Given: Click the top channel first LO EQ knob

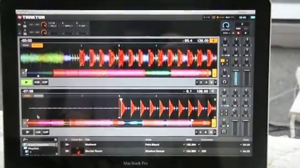Looking at the screenshot, I should pos(236,61).
